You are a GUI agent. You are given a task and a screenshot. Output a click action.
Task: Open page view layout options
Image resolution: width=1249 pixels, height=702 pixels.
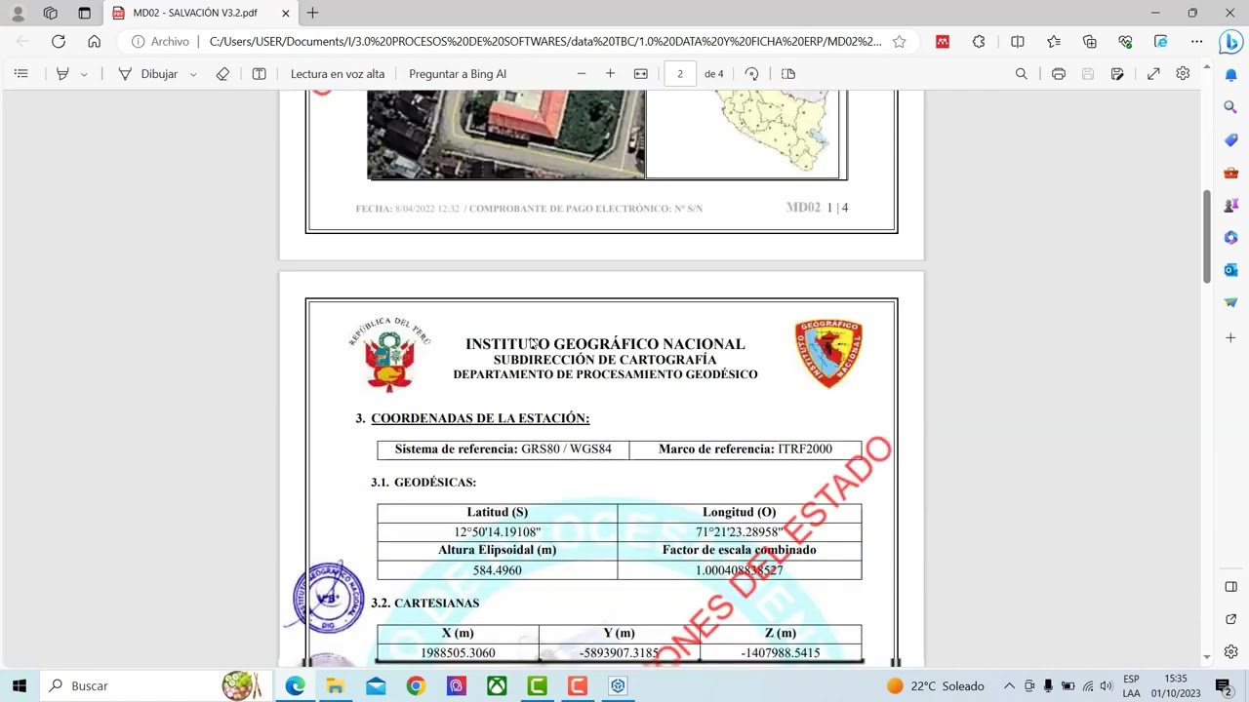[788, 74]
